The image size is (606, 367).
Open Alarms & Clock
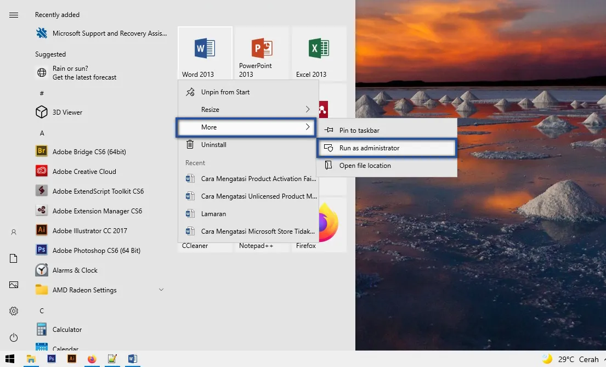coord(73,270)
